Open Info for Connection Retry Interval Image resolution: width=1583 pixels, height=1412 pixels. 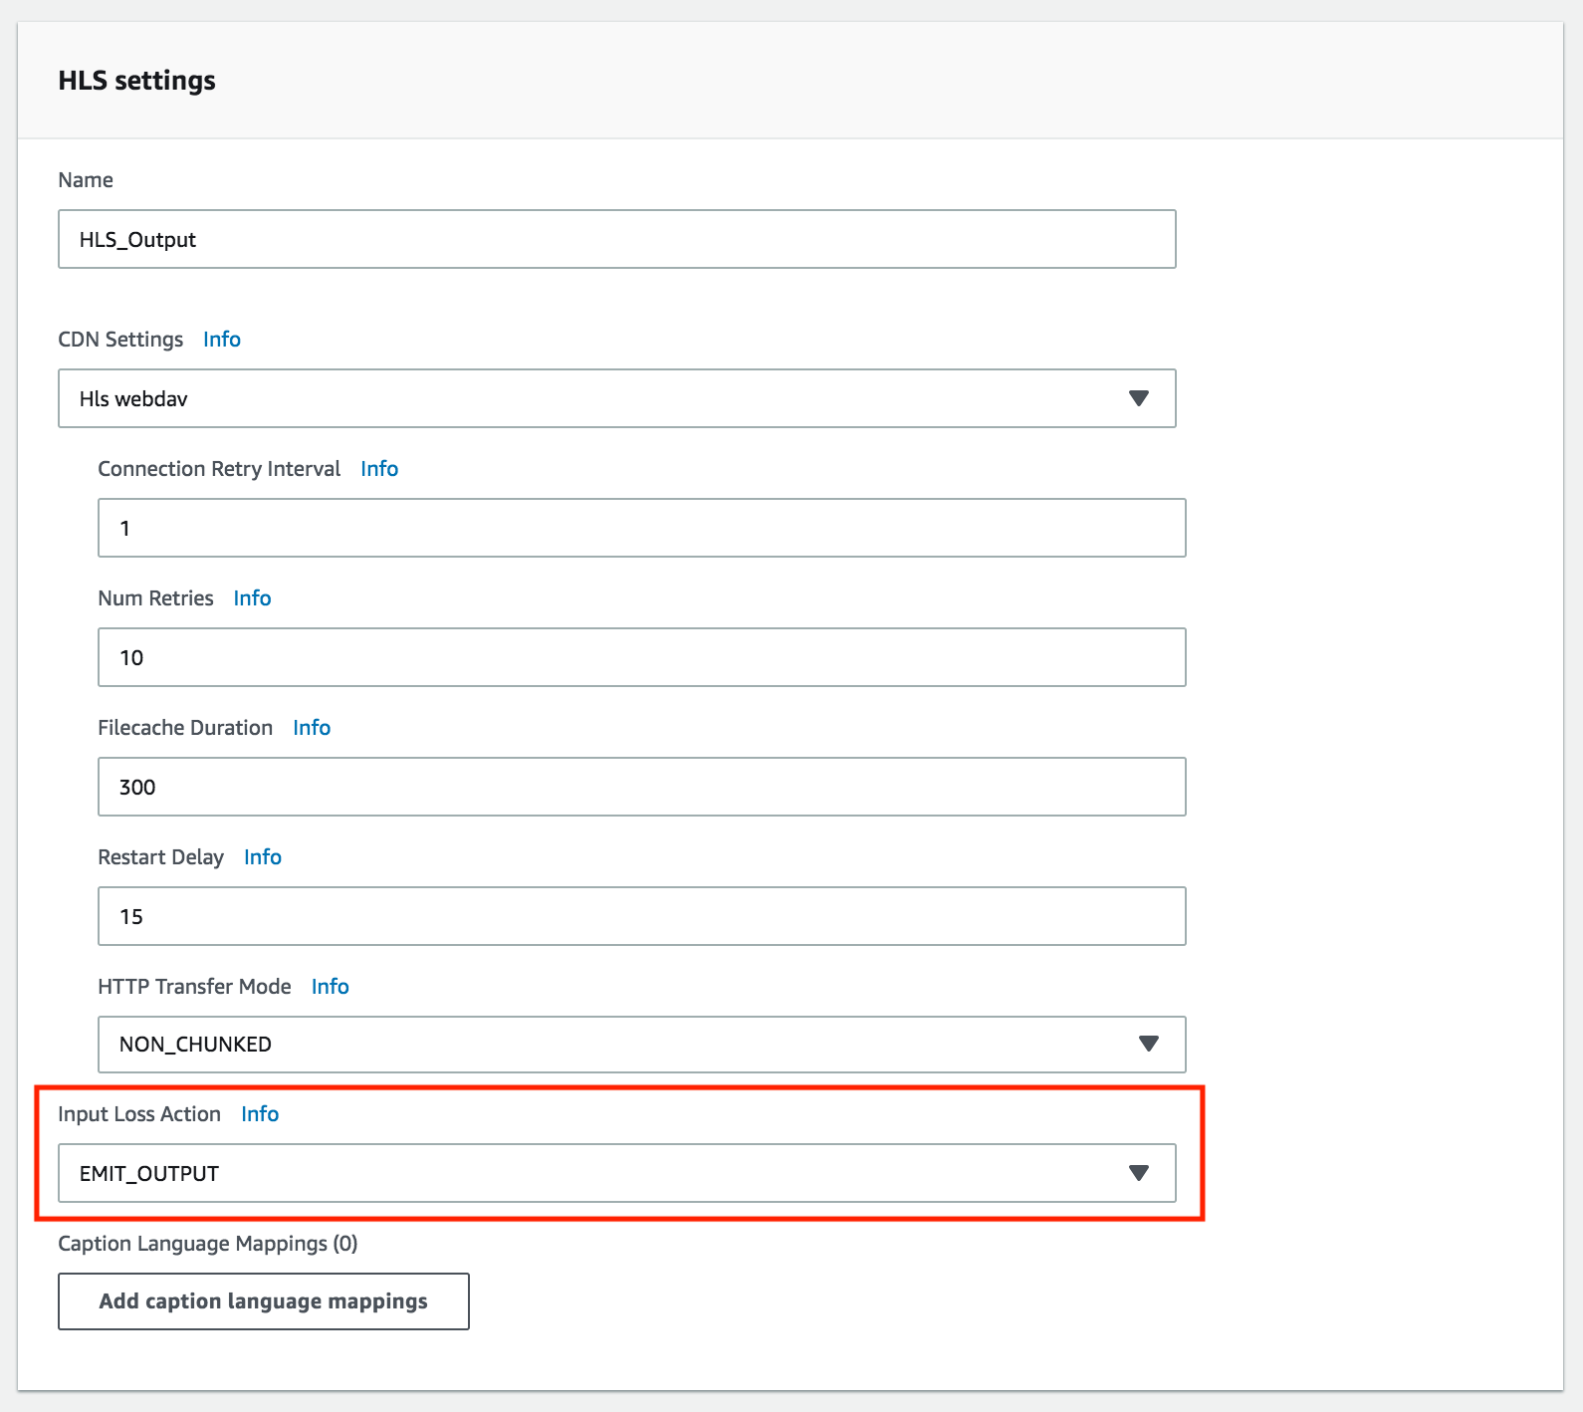(x=379, y=469)
